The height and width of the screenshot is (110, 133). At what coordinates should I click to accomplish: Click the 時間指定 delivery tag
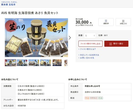[94, 98]
